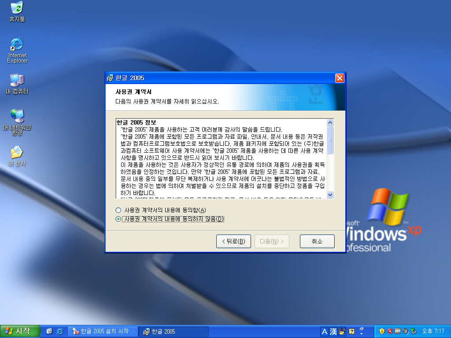Click the IME tools pad icon
Image resolution: width=451 pixels, height=338 pixels.
(342, 332)
